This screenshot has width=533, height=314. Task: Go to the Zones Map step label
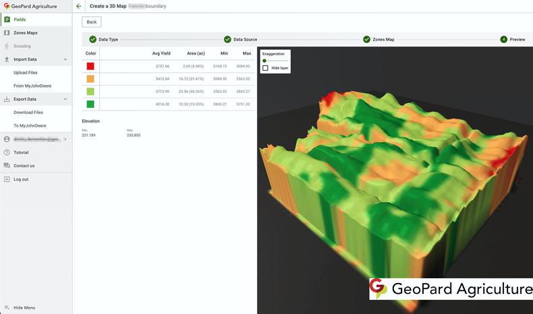click(x=383, y=39)
